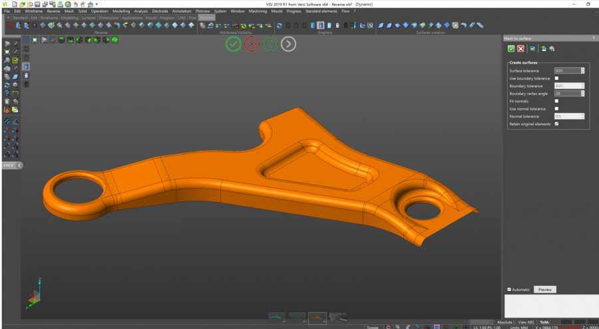Increase Surface tolerance using spinner arrows
The image size is (599, 329).
tap(582, 70)
